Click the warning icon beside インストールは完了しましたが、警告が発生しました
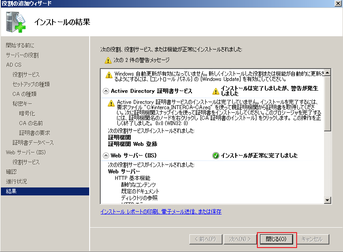 click(x=216, y=91)
